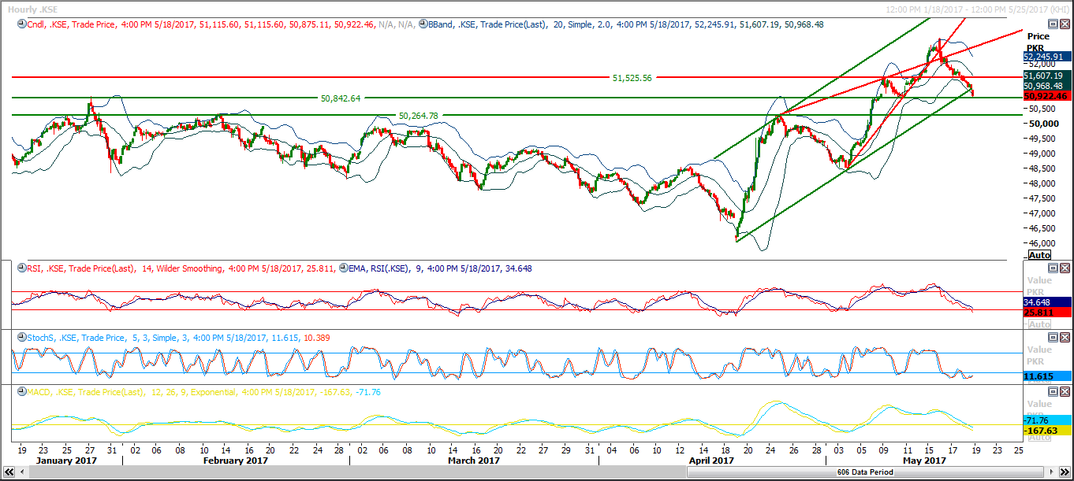Click the 51,607.19 middle band tag

tap(1047, 76)
